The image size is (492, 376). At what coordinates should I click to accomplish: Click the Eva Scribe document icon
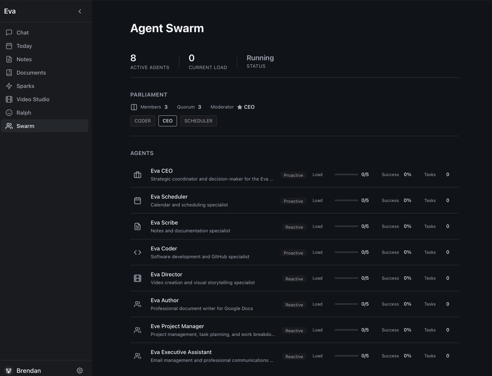coord(137,227)
